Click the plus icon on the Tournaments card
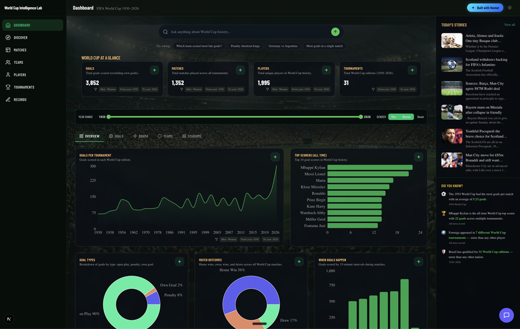520x329 pixels. tap(412, 70)
